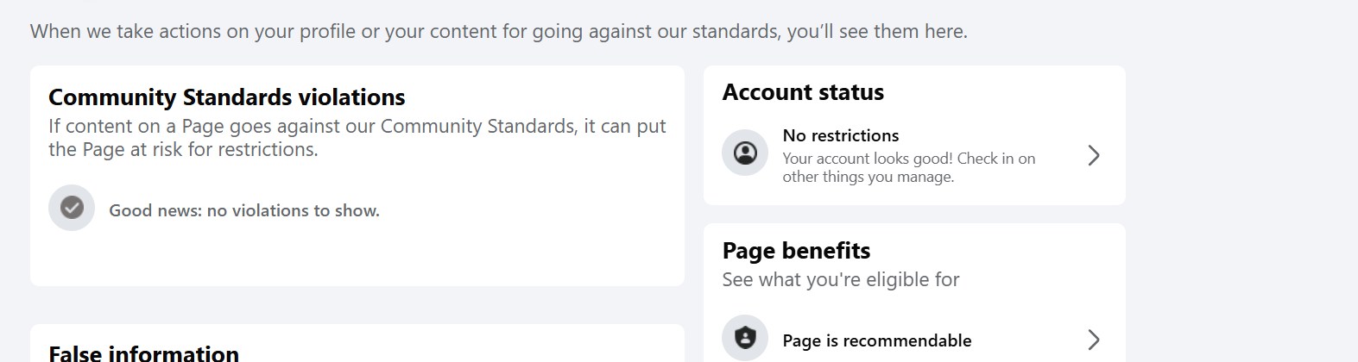Viewport: 1358px width, 362px height.
Task: Click the Community Standards paragraph about Page restrictions
Action: (357, 138)
